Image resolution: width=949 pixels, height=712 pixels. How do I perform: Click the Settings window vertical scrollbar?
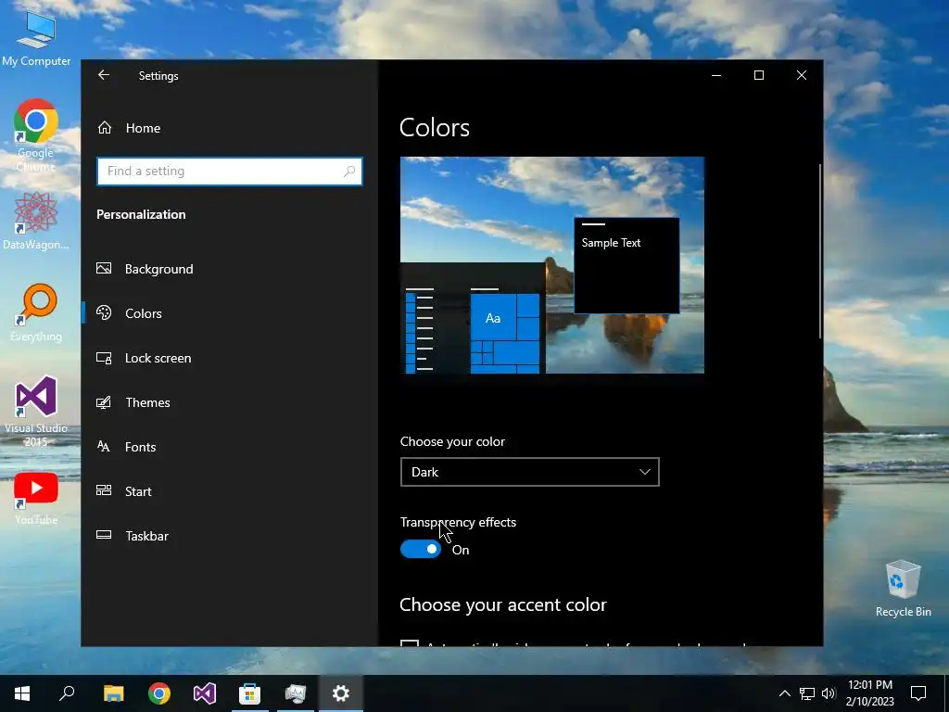(x=820, y=250)
